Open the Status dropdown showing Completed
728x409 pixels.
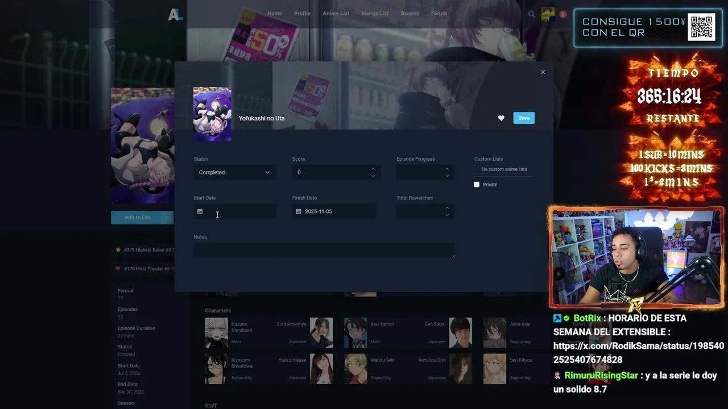pos(235,172)
